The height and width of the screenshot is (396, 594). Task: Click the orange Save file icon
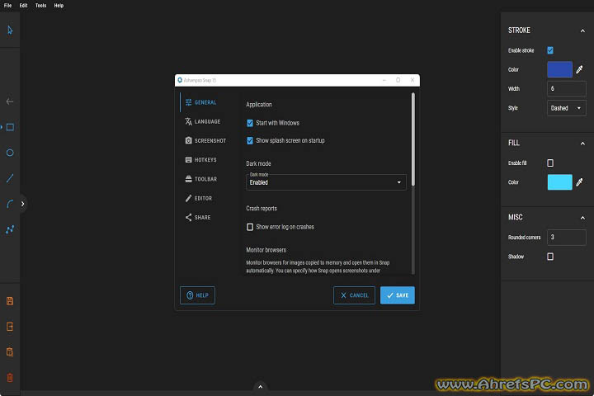pyautogui.click(x=10, y=301)
